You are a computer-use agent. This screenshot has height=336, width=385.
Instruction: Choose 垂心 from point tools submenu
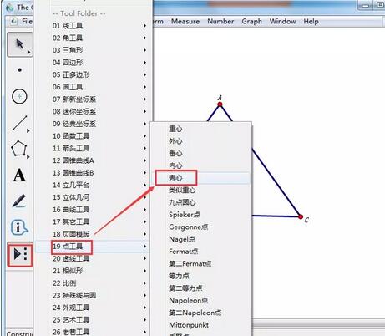200,154
